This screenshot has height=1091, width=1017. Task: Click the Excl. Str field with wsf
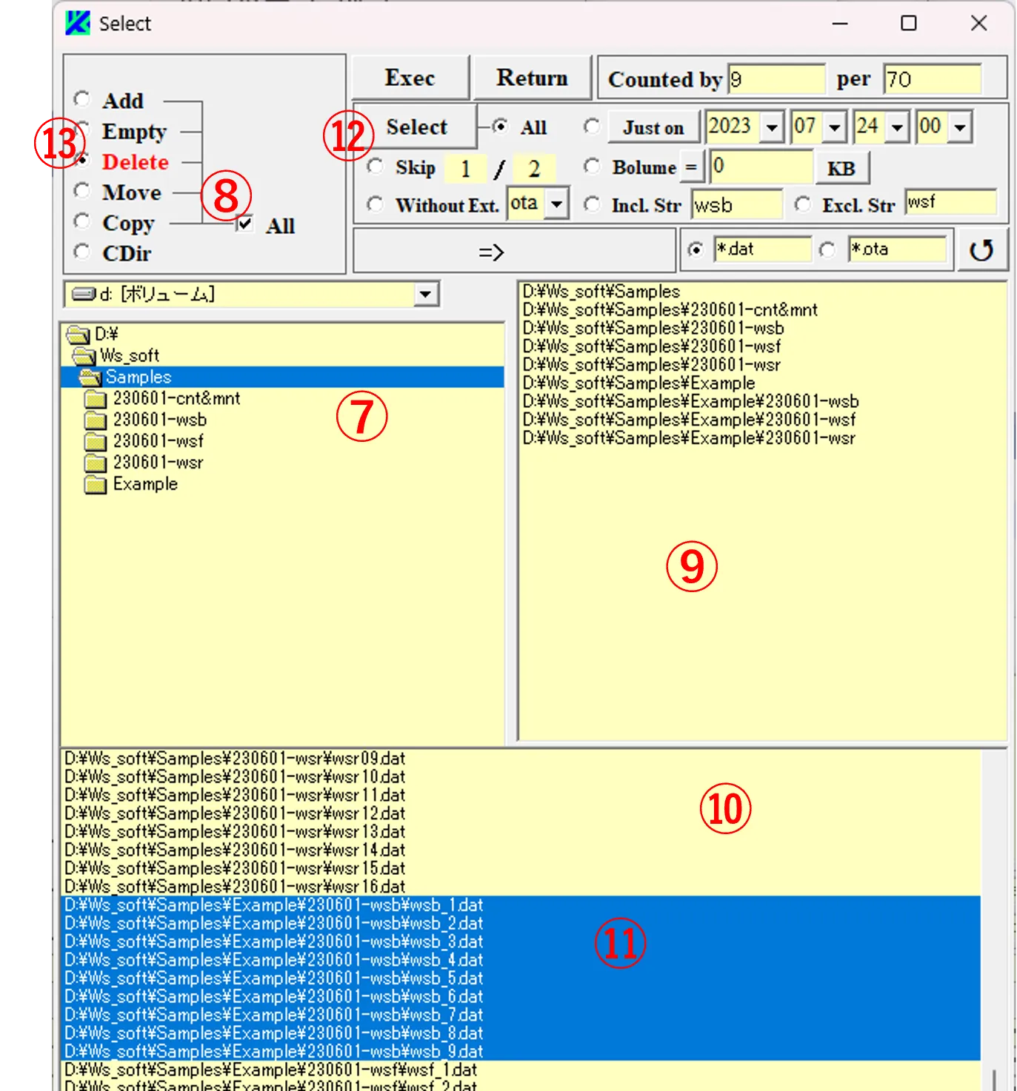click(x=951, y=202)
